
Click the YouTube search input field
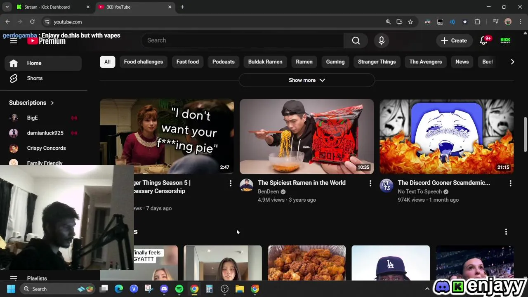point(243,40)
